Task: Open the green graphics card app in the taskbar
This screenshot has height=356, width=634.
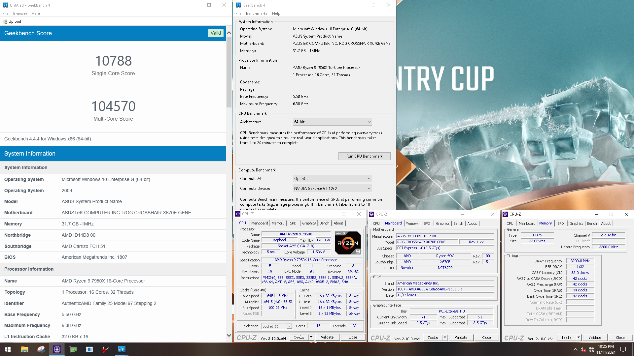Action: point(73,349)
